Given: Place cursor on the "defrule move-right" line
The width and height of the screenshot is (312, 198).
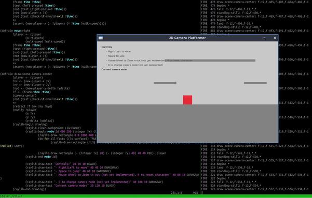Looking at the screenshot, I should [16, 31].
